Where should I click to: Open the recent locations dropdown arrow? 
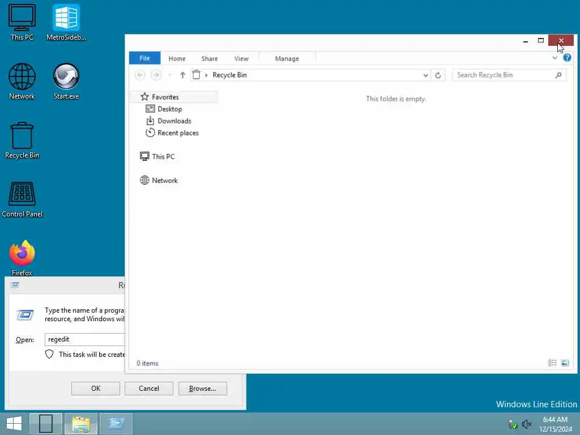(170, 75)
